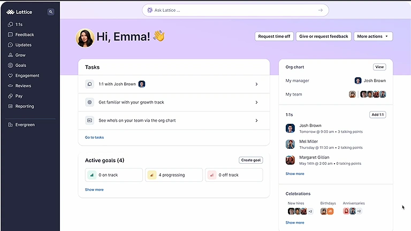Go to Updates in the sidebar
Screen dimensions: 411x231
(20, 45)
